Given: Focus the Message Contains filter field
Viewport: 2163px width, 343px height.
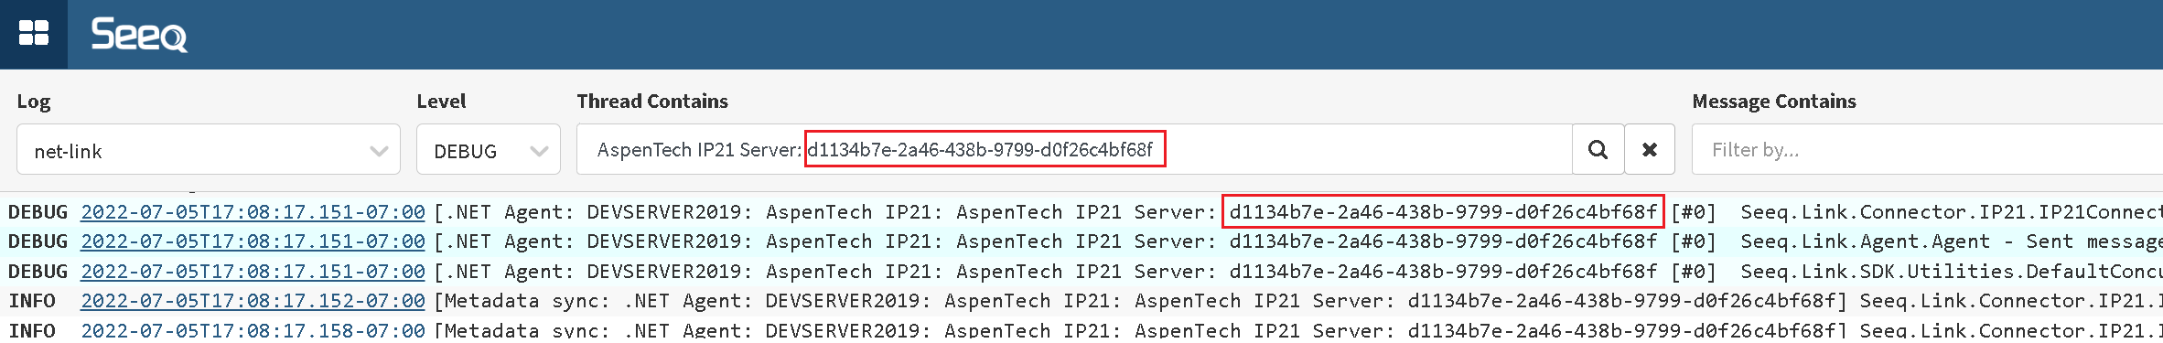Looking at the screenshot, I should (x=1928, y=149).
